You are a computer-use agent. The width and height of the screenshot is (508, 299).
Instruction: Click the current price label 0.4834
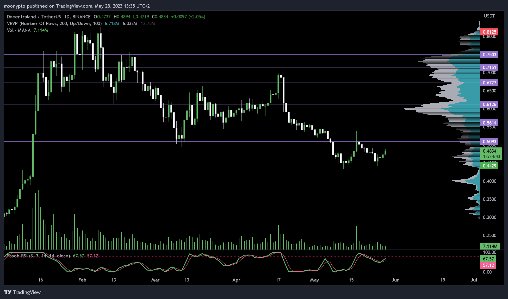(490, 151)
